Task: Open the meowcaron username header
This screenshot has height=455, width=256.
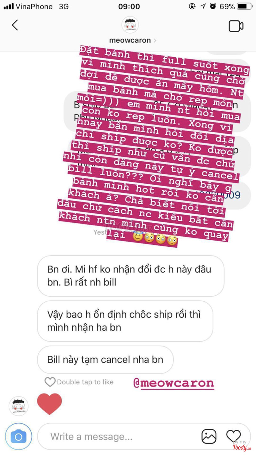Action: [x=130, y=41]
